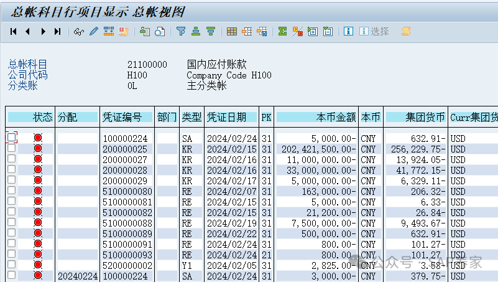Click the scroll-shaped icon at the toolbar end

(x=406, y=31)
